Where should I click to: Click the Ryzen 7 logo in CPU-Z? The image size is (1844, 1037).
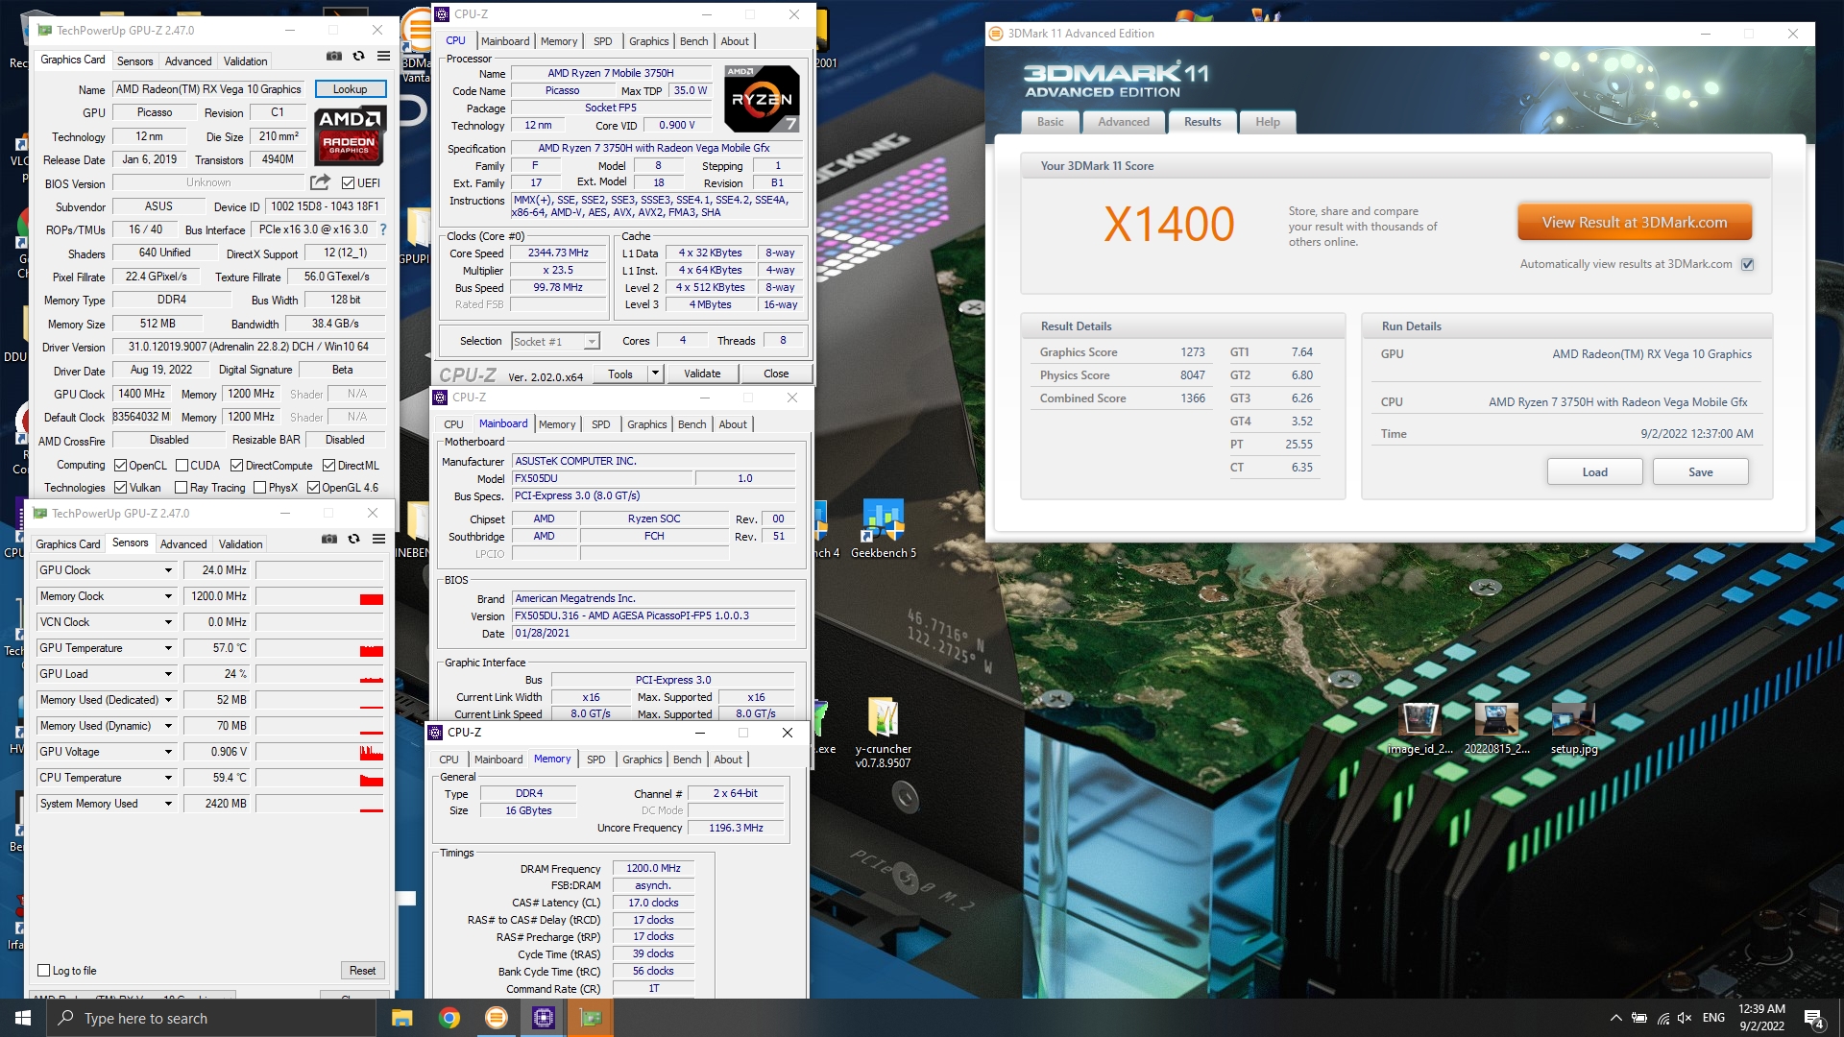tap(761, 99)
